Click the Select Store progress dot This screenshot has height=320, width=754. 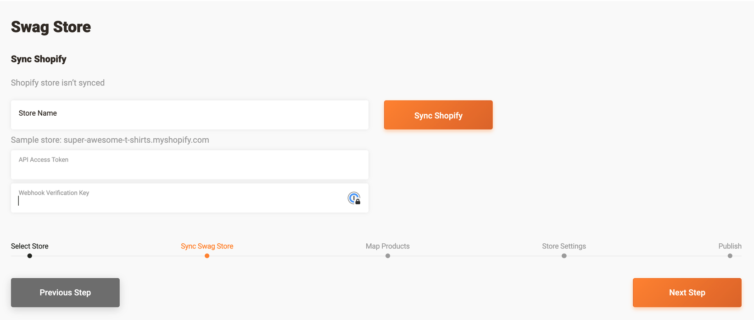pyautogui.click(x=30, y=256)
